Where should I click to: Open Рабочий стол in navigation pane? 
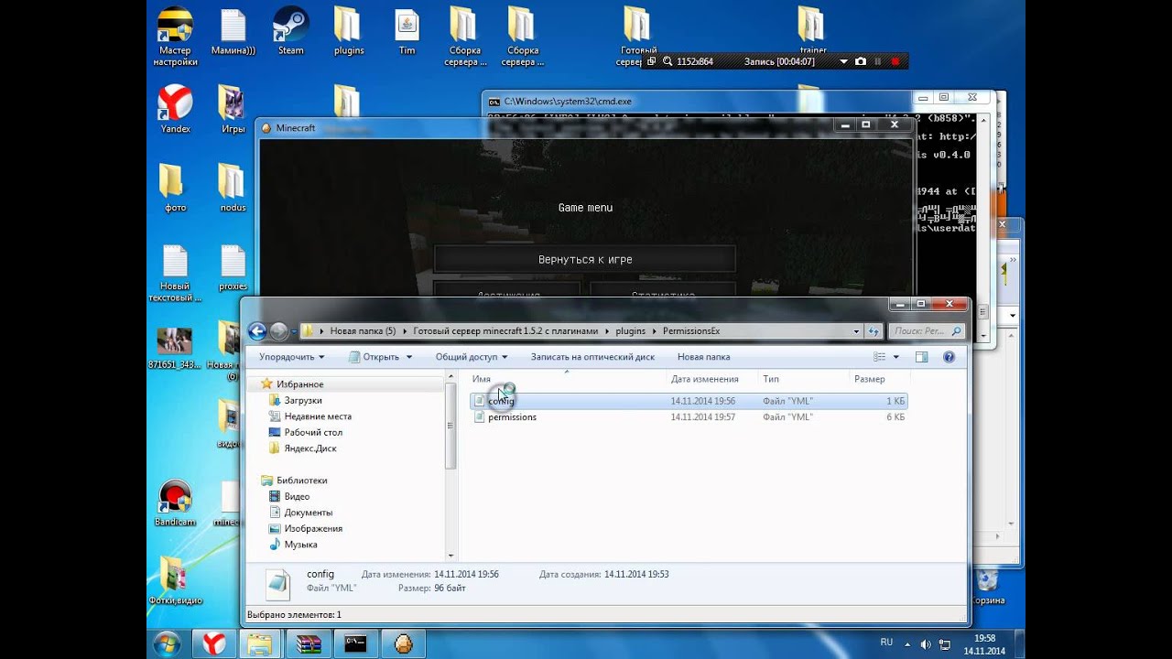(x=312, y=432)
